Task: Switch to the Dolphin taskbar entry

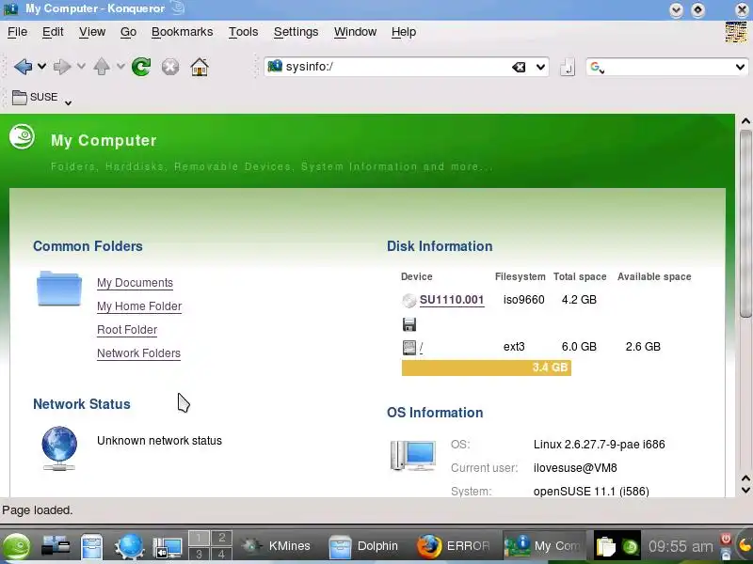Action: pos(366,546)
